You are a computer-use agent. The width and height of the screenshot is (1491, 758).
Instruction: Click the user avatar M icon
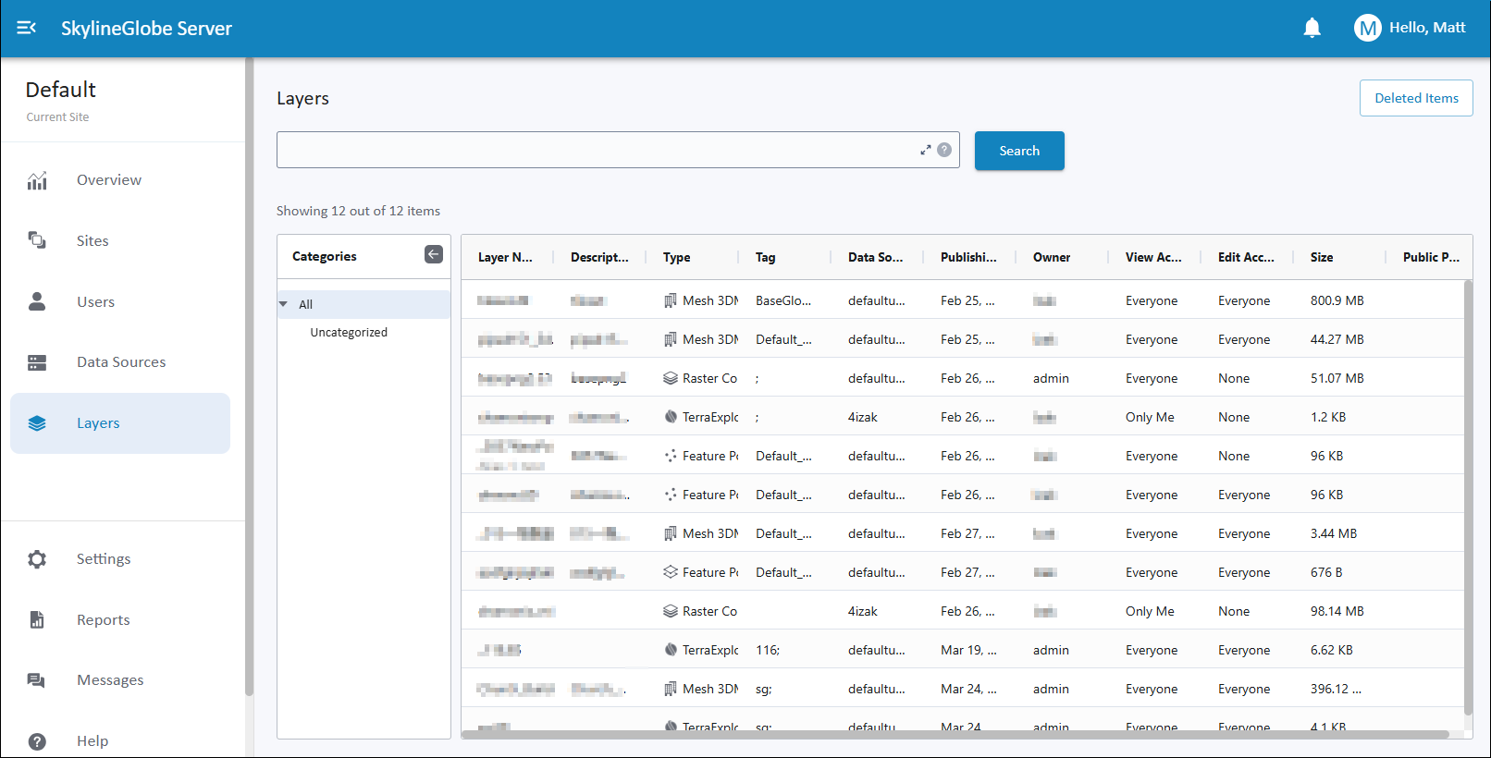coord(1367,28)
